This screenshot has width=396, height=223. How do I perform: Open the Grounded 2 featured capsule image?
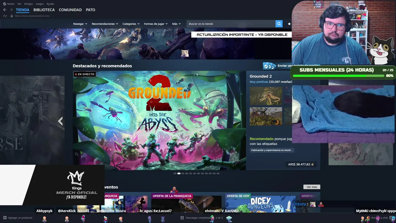tap(159, 120)
